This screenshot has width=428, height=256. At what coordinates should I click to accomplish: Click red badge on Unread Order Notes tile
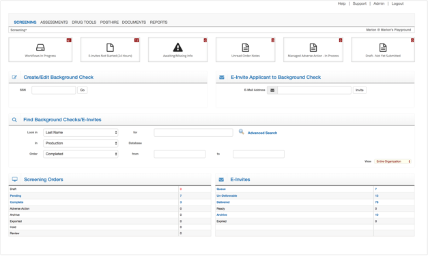tap(272, 40)
